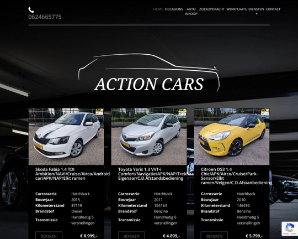Open the WERKPLAATS page
This screenshot has width=298, height=239.
pyautogui.click(x=236, y=9)
